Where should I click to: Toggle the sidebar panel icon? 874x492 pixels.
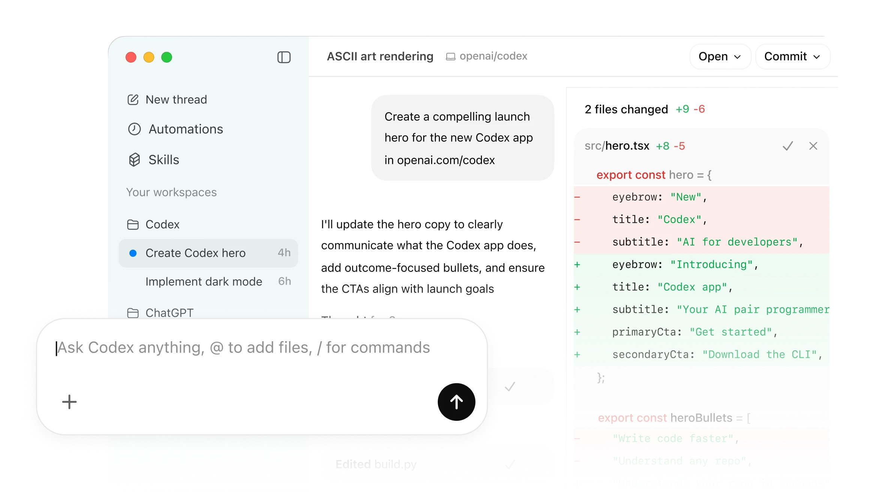click(284, 57)
